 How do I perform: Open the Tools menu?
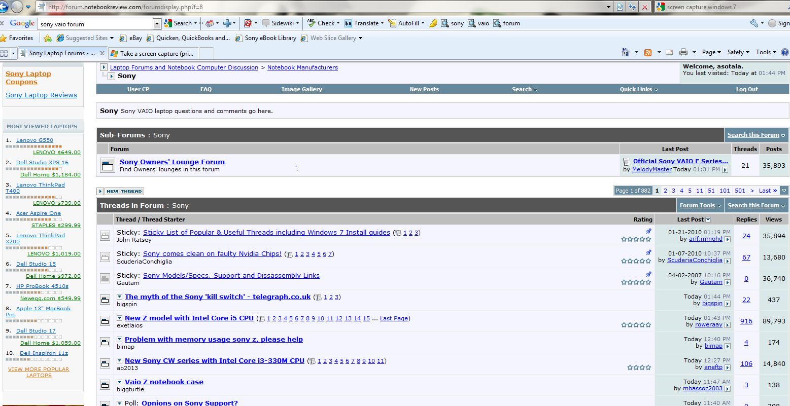(x=766, y=52)
